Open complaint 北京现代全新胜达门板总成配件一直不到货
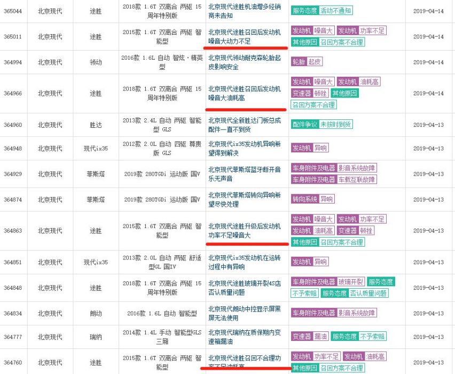 pos(245,125)
